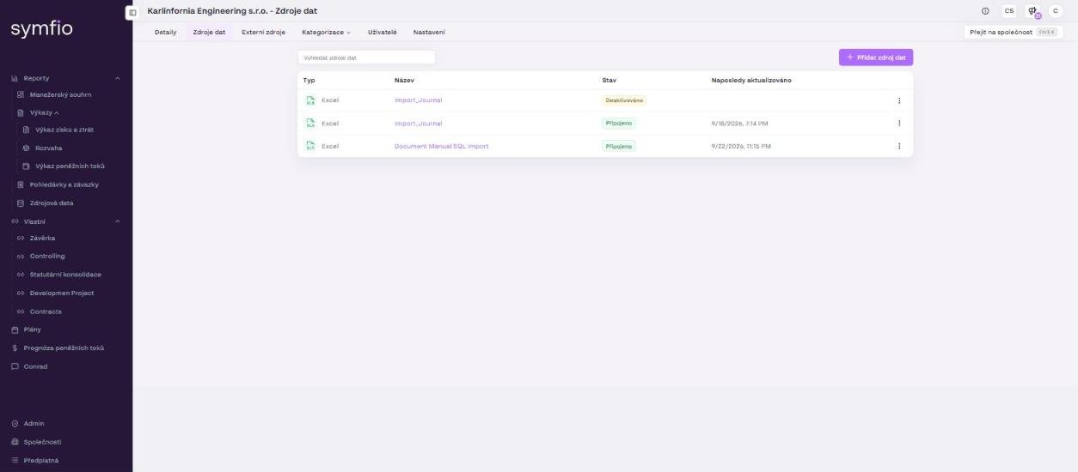This screenshot has width=1078, height=472.
Task: Open Developmen Project in the sidebar
Action: pos(62,293)
